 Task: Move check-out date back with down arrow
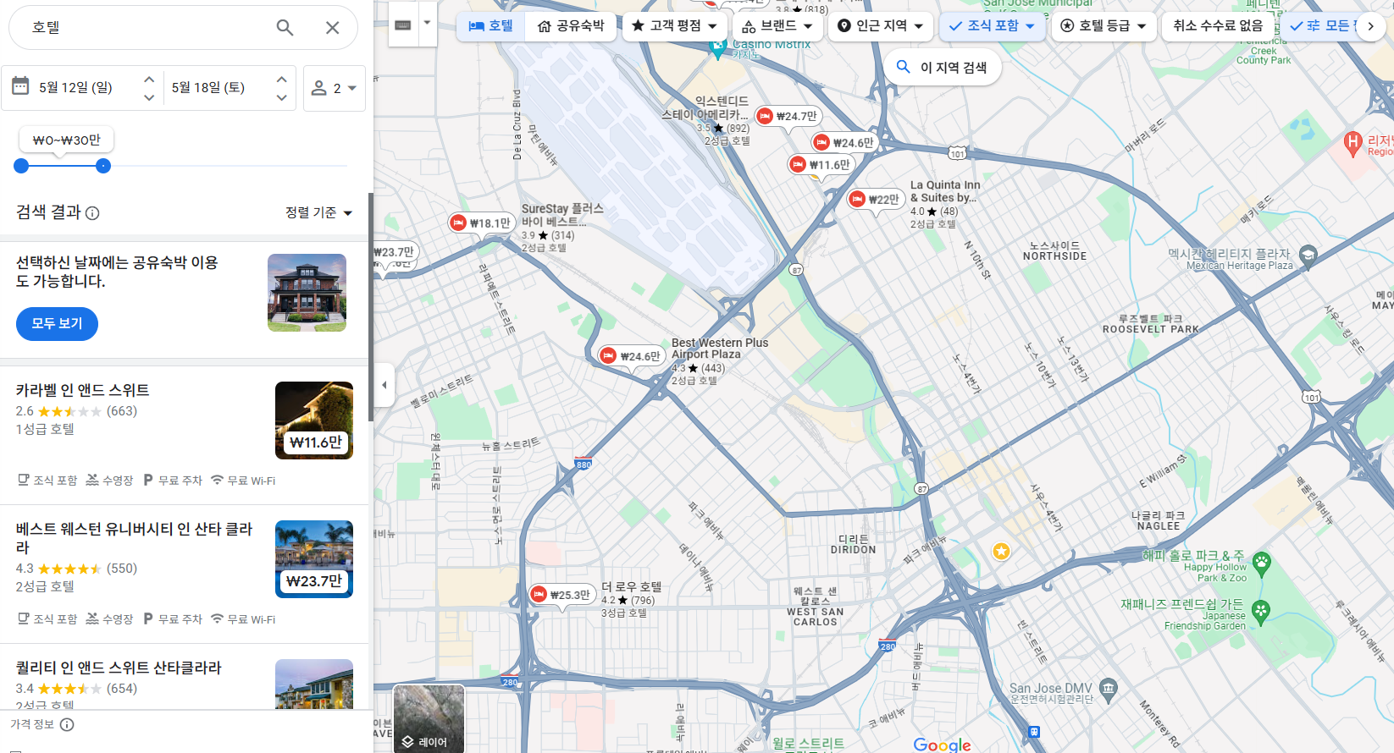(281, 97)
